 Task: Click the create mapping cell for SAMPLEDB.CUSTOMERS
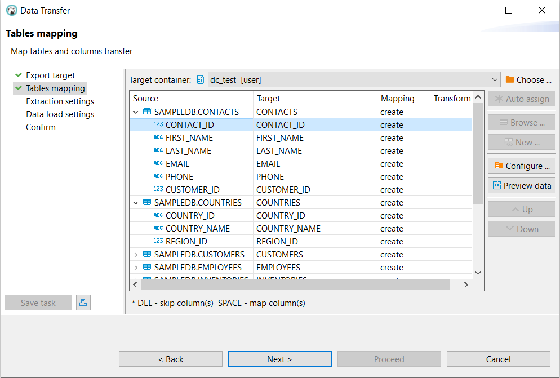coord(403,255)
